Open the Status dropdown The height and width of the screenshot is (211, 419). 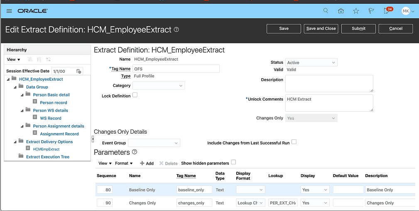pos(311,62)
